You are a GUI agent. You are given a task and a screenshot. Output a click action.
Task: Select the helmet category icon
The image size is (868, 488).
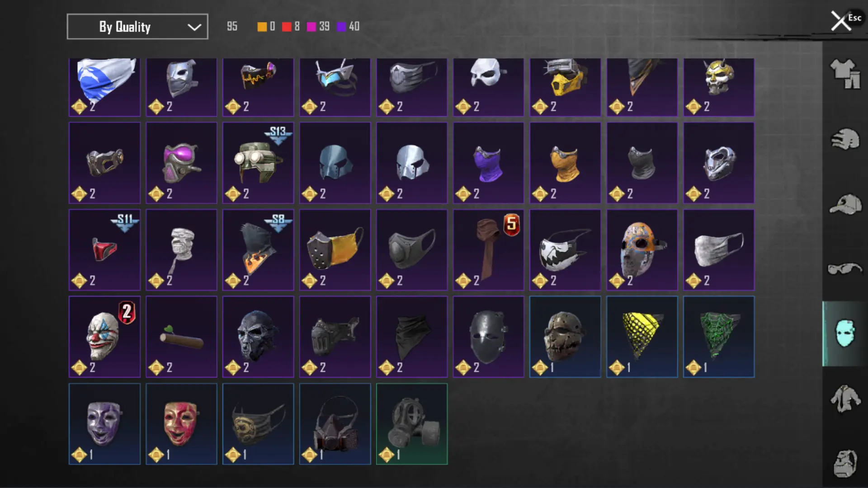click(845, 139)
